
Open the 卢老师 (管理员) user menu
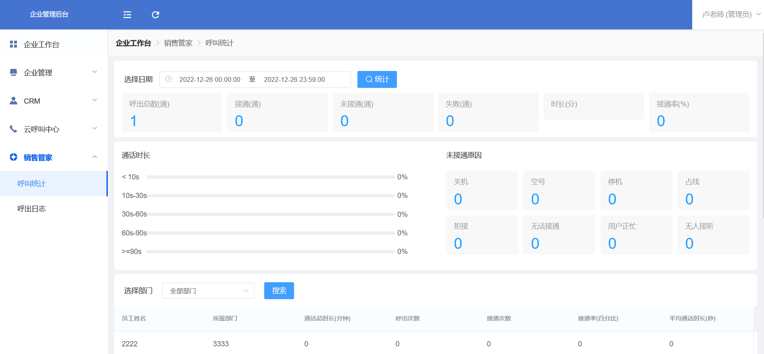pyautogui.click(x=731, y=15)
